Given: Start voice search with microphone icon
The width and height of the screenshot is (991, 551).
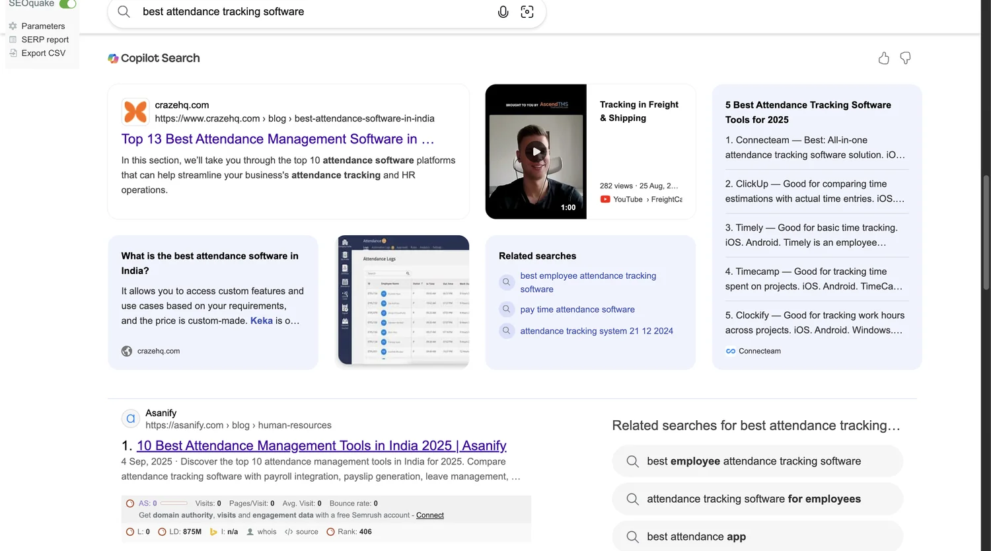Looking at the screenshot, I should click(x=503, y=11).
